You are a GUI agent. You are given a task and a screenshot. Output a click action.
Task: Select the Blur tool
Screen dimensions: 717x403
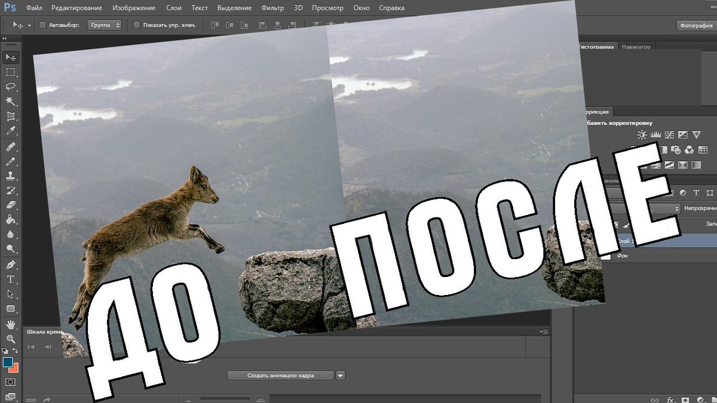coord(11,234)
